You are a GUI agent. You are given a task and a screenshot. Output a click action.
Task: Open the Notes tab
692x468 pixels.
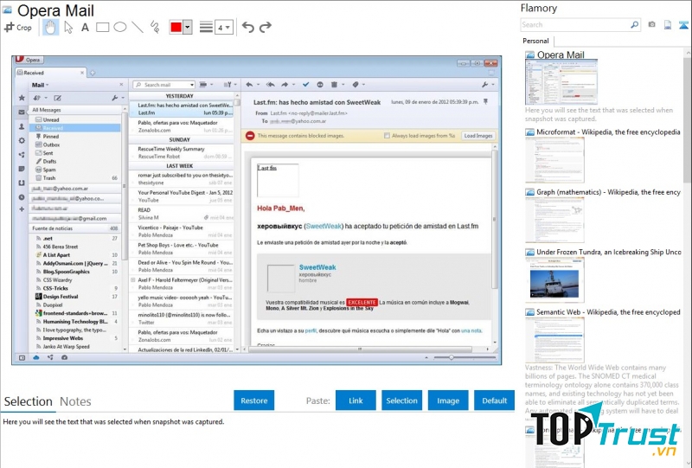point(75,401)
